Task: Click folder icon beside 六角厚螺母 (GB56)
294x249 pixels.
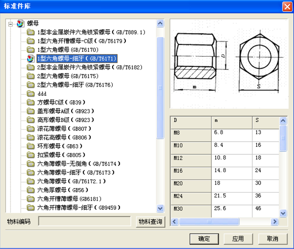Action: 31,190
